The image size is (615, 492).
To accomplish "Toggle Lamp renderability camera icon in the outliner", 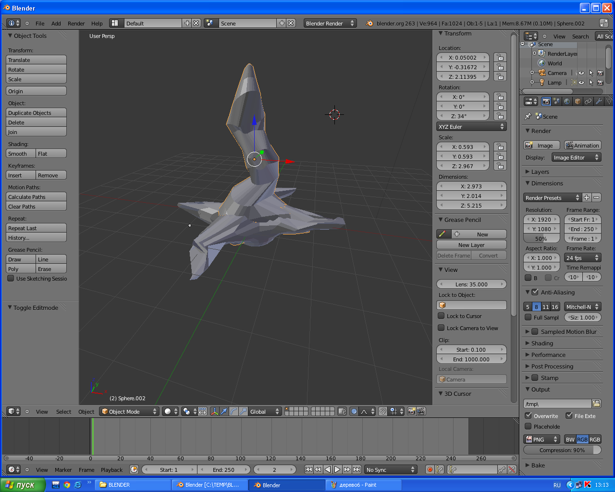I will click(x=600, y=83).
